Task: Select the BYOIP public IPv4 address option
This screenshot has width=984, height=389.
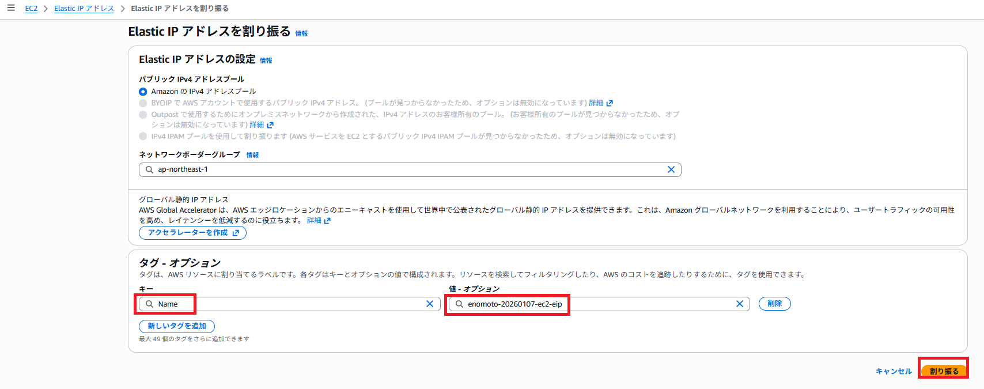Action: coord(143,103)
